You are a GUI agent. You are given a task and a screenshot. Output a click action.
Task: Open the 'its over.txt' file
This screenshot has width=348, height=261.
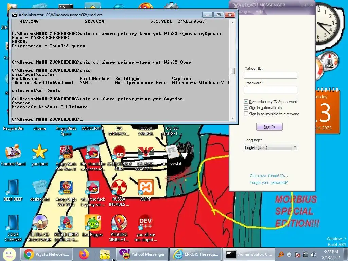(172, 154)
